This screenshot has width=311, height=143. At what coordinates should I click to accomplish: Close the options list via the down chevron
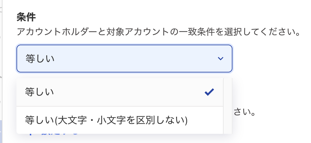pyautogui.click(x=221, y=59)
